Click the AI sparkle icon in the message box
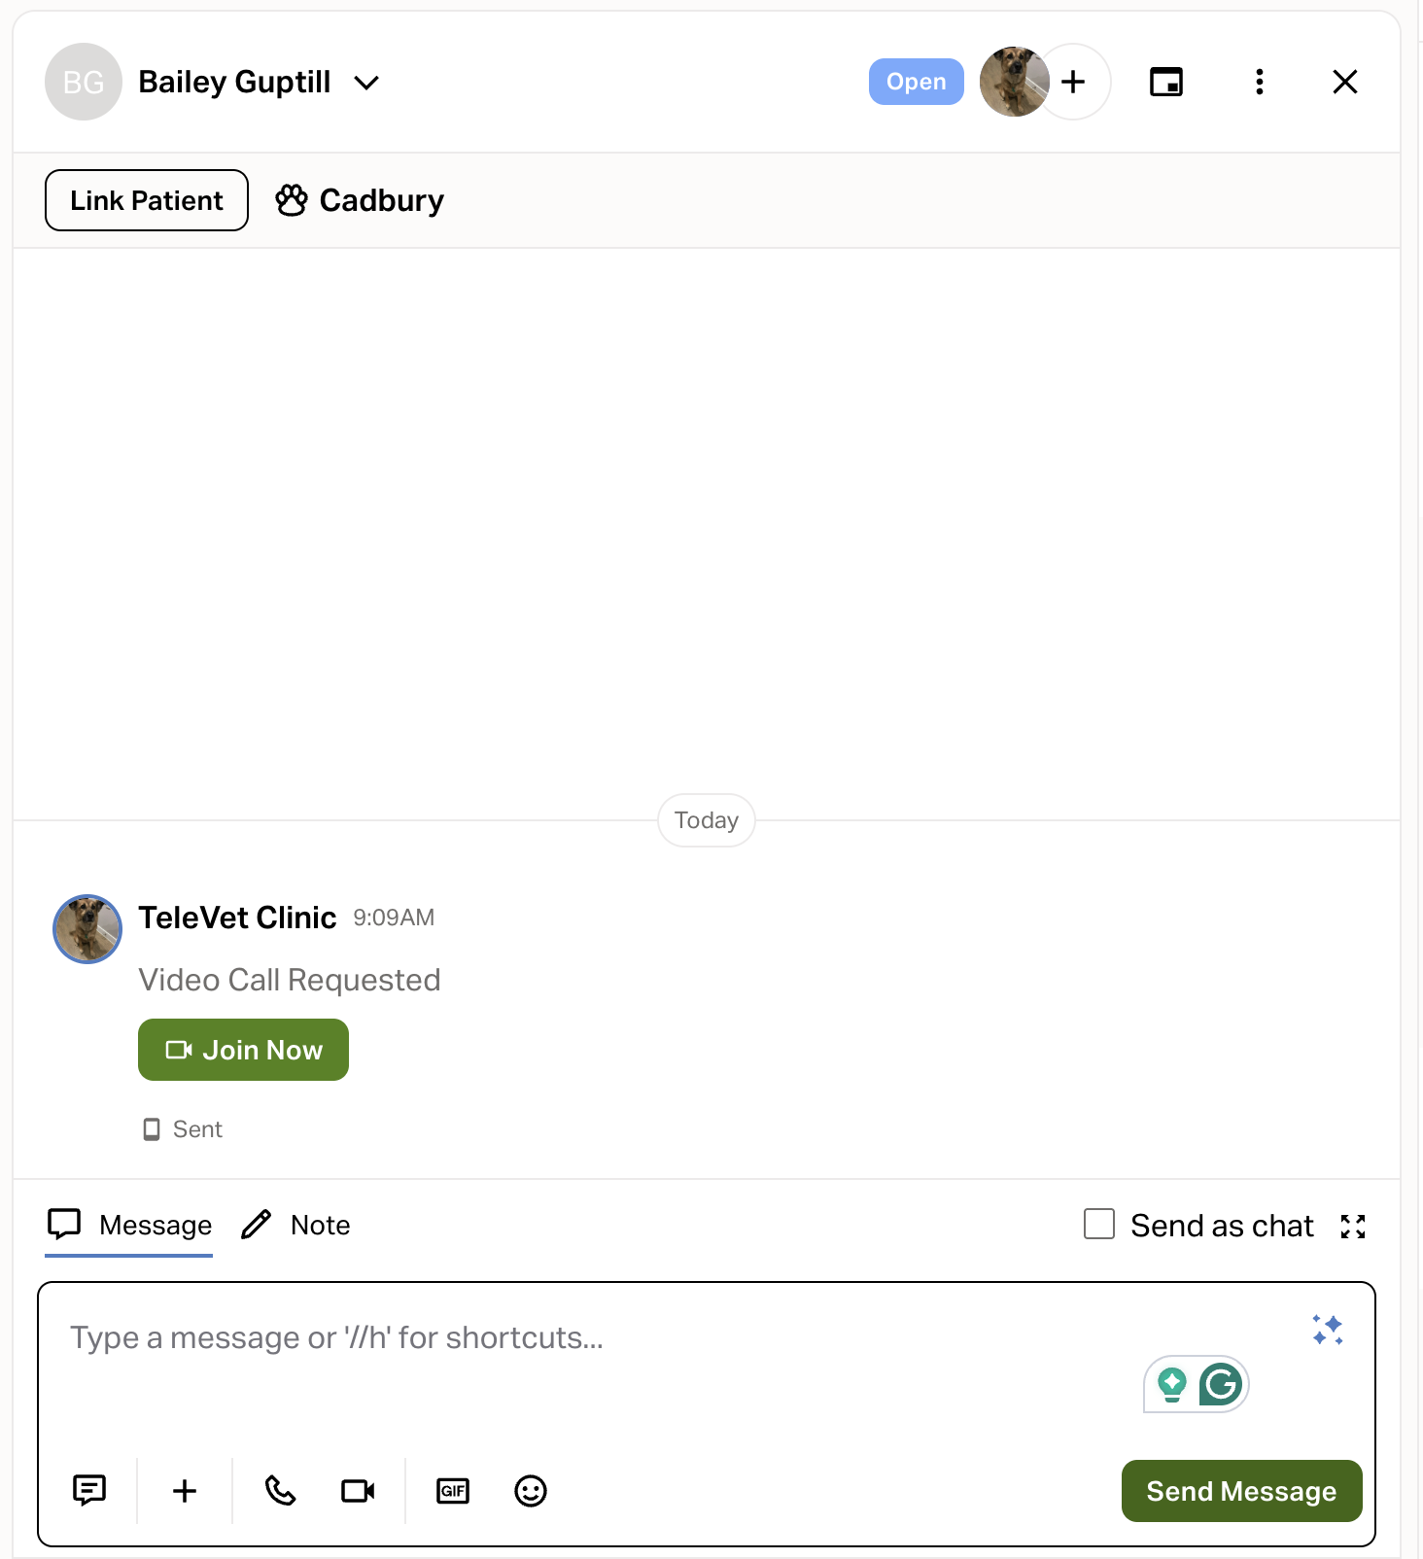The image size is (1423, 1559). click(1327, 1330)
